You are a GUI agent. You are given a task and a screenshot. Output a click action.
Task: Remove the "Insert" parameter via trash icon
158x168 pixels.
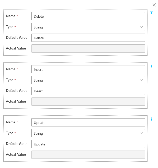151,66
